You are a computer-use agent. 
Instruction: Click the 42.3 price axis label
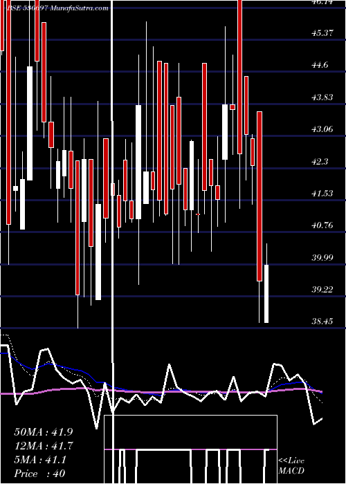[x=320, y=161]
